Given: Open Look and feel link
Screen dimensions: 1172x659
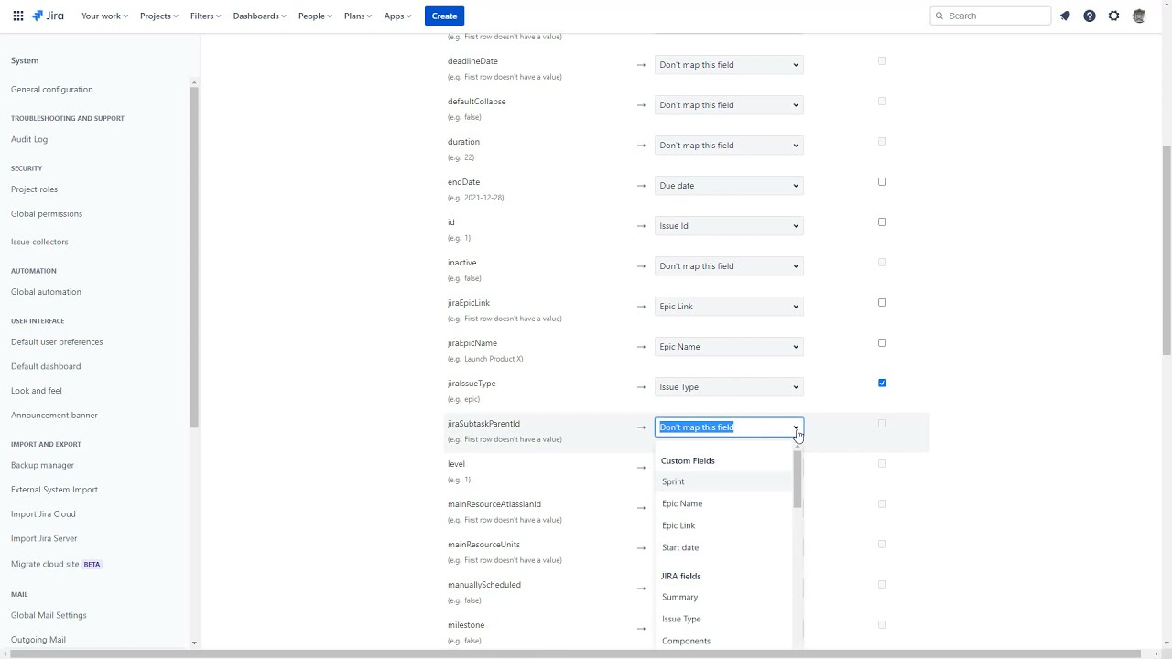Looking at the screenshot, I should (x=36, y=391).
